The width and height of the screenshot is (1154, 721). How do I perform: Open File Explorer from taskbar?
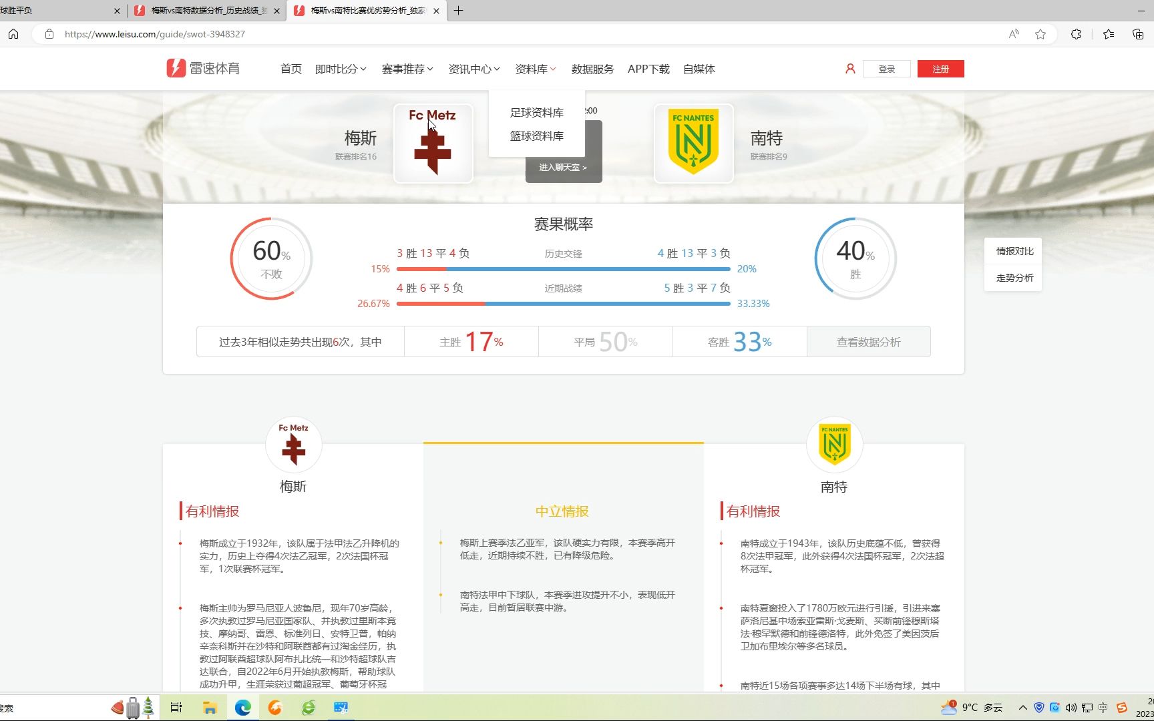[x=210, y=708]
